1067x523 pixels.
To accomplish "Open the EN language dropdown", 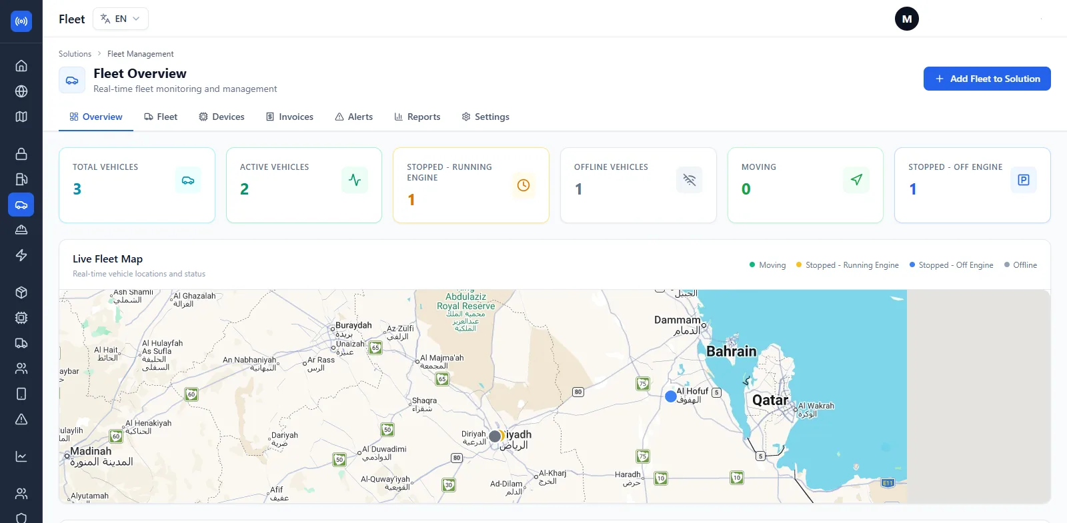I will click(x=121, y=19).
